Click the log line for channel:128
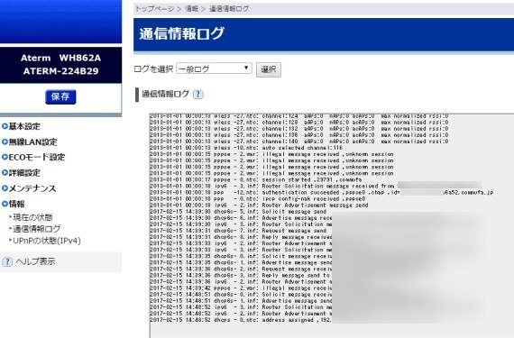The image size is (514, 338). tap(299, 123)
